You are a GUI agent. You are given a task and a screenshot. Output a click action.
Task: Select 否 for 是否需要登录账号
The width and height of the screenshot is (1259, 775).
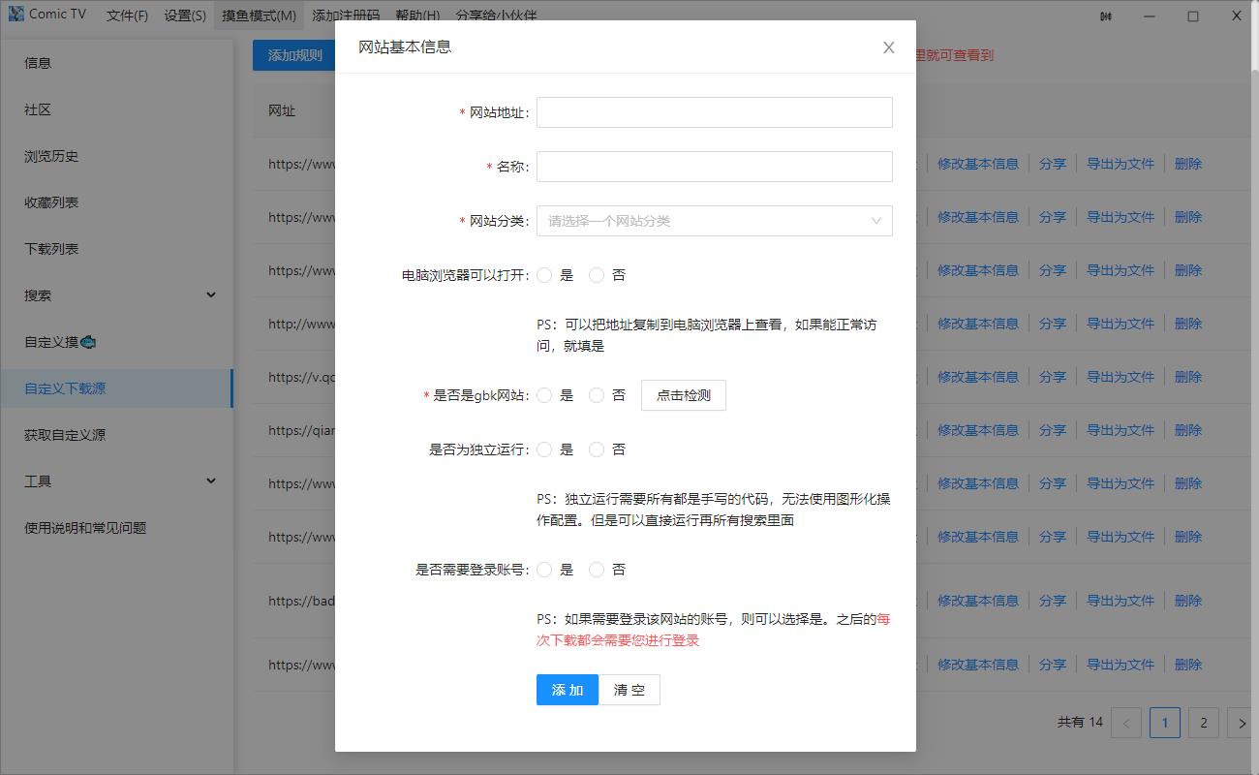pos(597,570)
